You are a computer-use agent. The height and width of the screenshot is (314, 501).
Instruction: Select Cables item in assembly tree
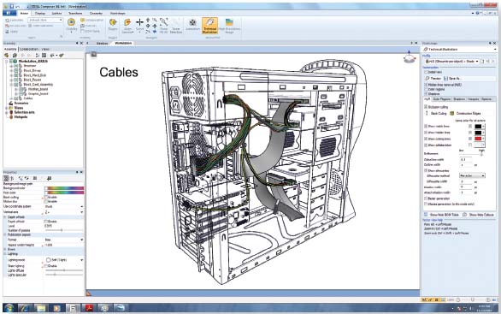27,98
